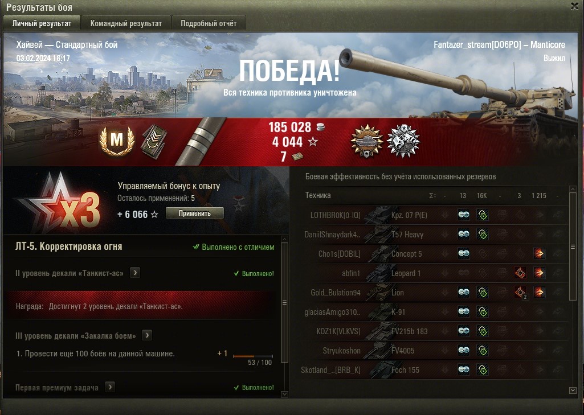Select the Личный результат tab

click(42, 23)
